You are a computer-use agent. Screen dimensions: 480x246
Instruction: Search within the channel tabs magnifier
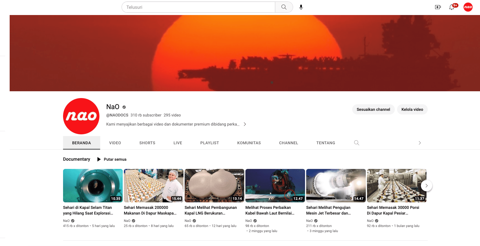coord(357,143)
